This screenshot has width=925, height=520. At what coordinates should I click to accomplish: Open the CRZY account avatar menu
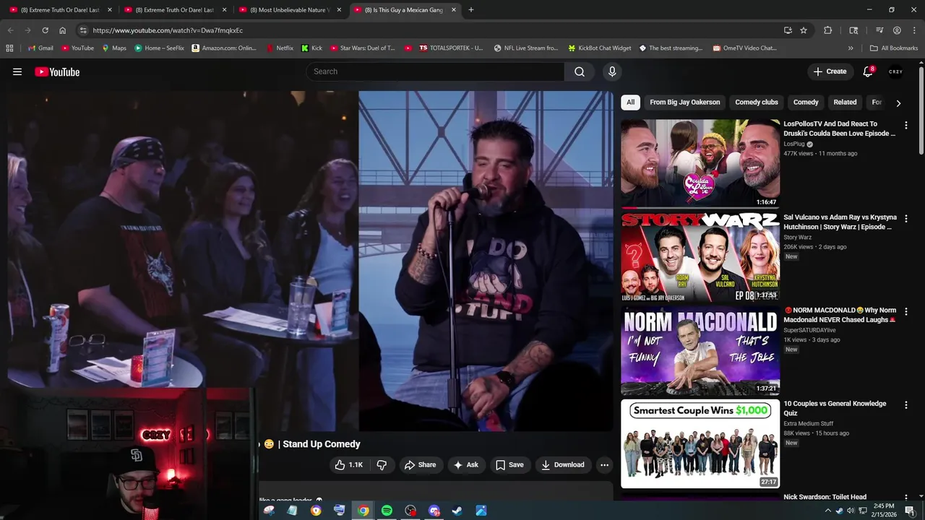[896, 71]
